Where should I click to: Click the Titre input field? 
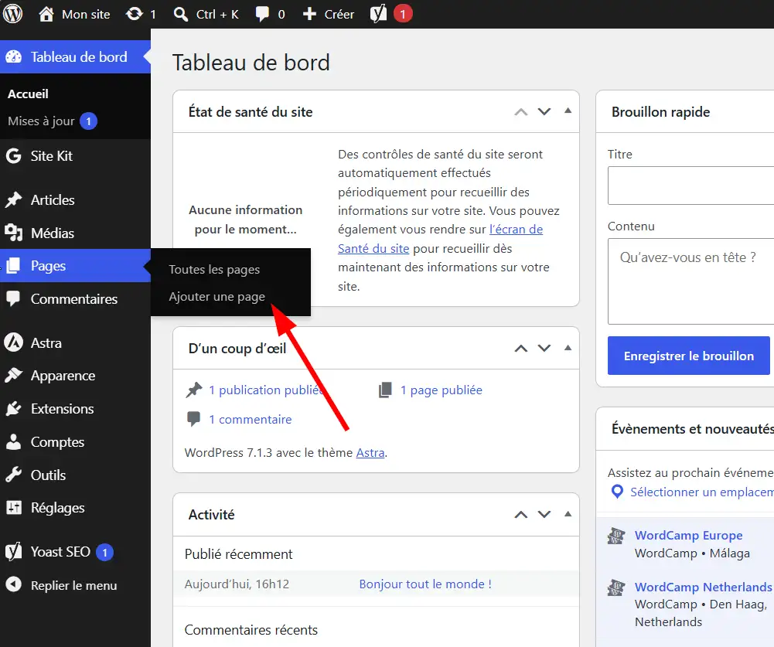691,186
